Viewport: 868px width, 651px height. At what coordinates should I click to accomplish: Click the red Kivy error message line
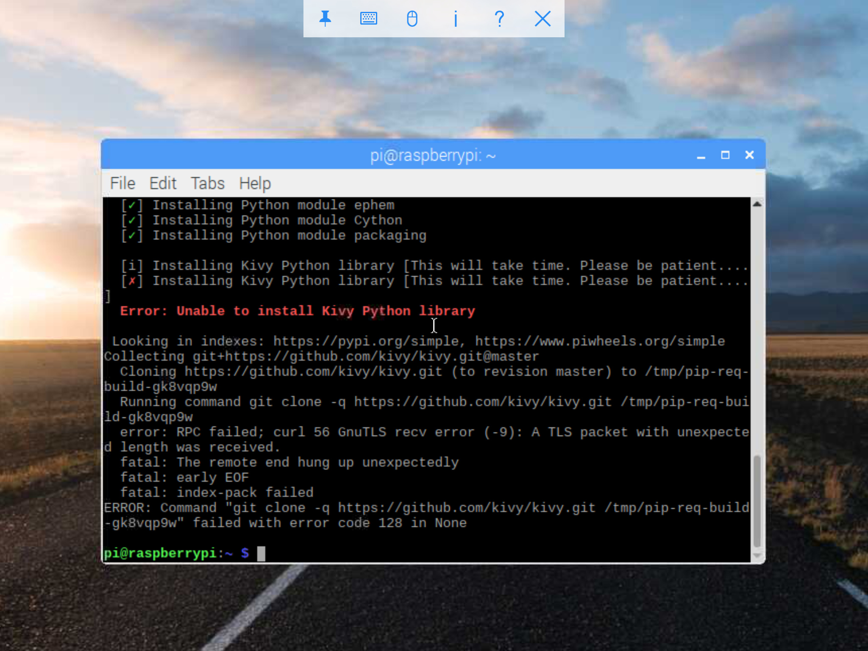point(298,311)
